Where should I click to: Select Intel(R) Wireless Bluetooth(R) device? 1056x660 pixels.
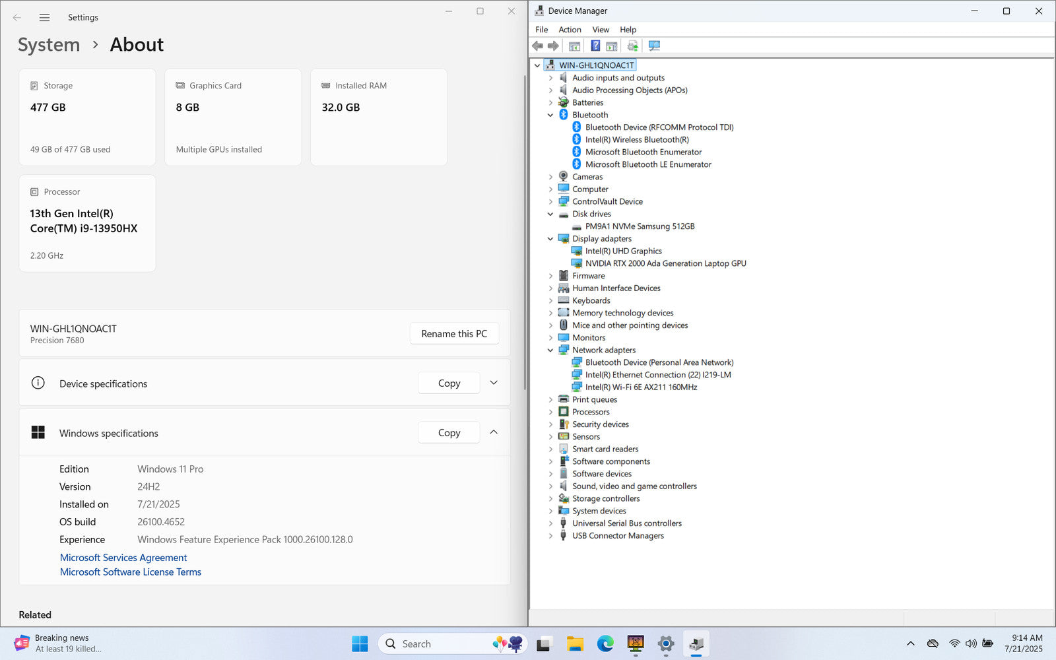pyautogui.click(x=637, y=139)
